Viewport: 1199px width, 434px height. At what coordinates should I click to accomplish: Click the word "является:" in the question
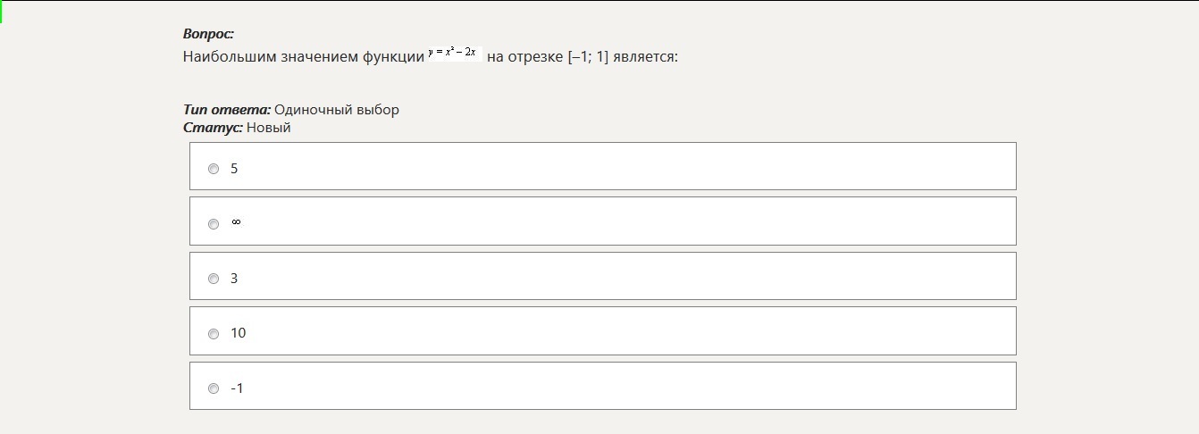point(646,57)
